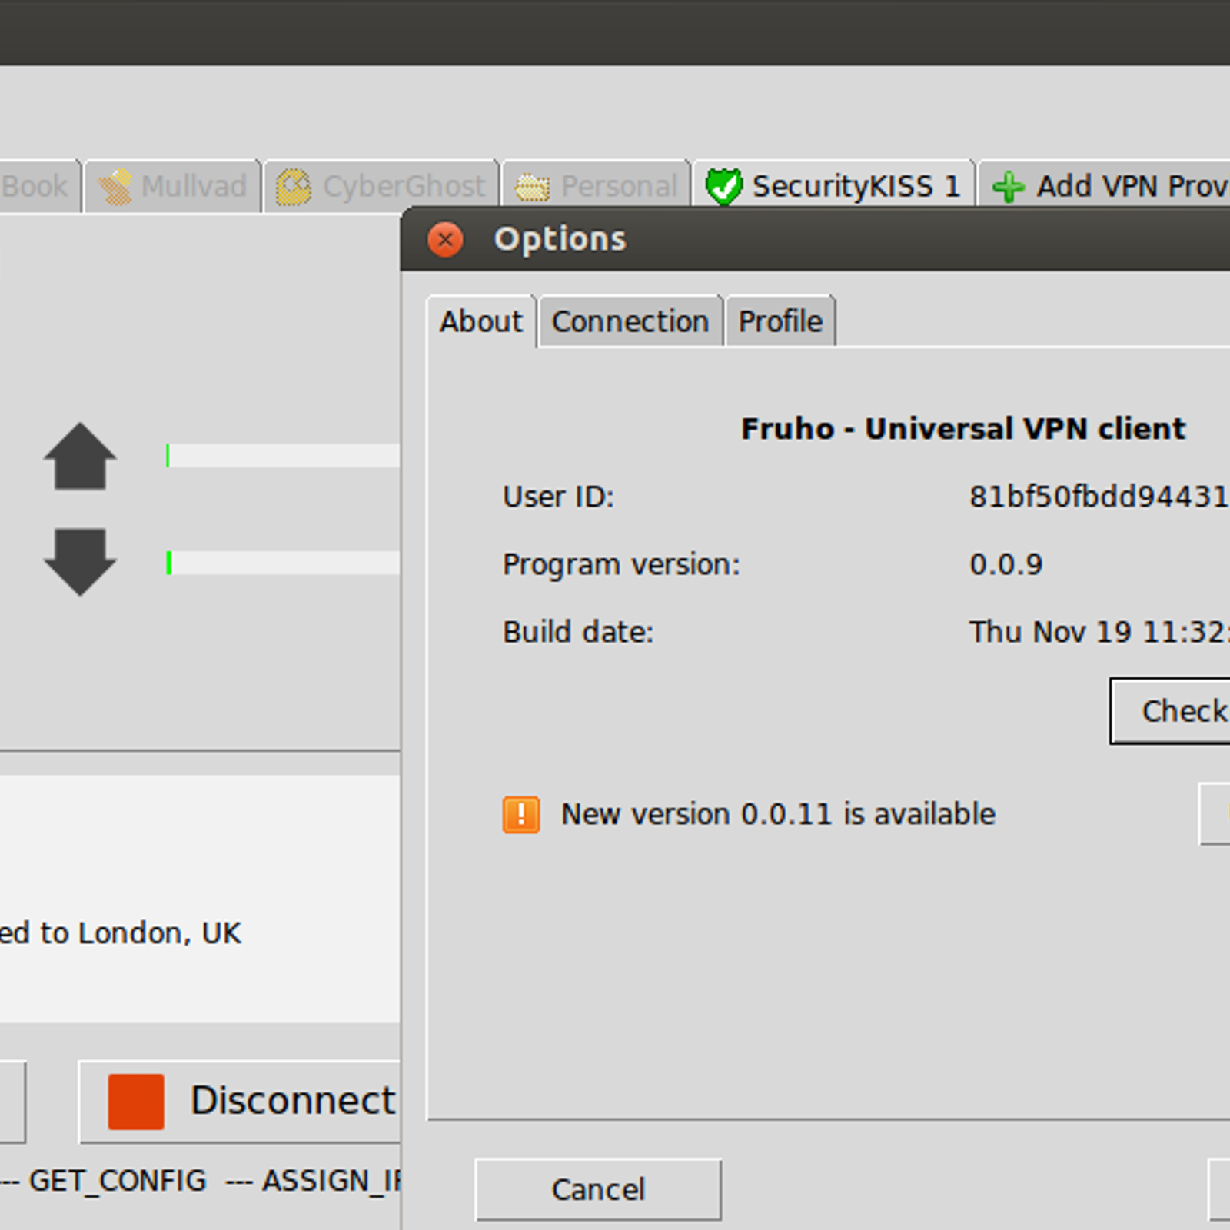Click the red Disconnect square icon
The width and height of the screenshot is (1230, 1230).
click(x=136, y=1102)
